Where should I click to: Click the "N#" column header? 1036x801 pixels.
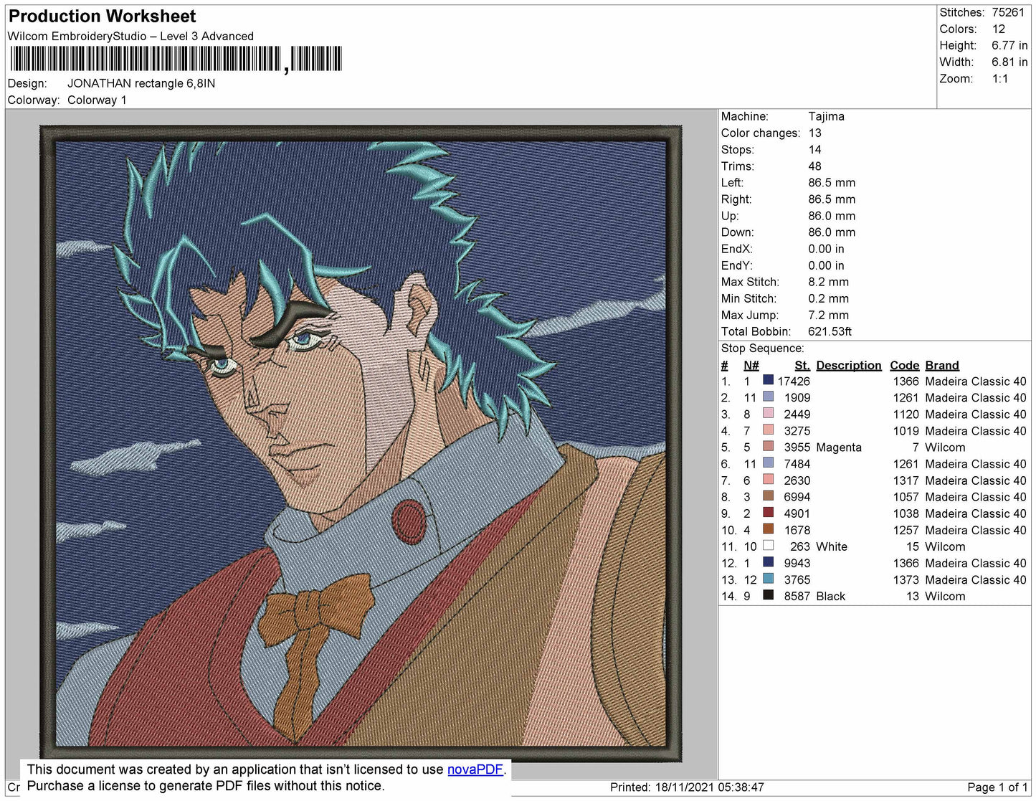pyautogui.click(x=751, y=365)
